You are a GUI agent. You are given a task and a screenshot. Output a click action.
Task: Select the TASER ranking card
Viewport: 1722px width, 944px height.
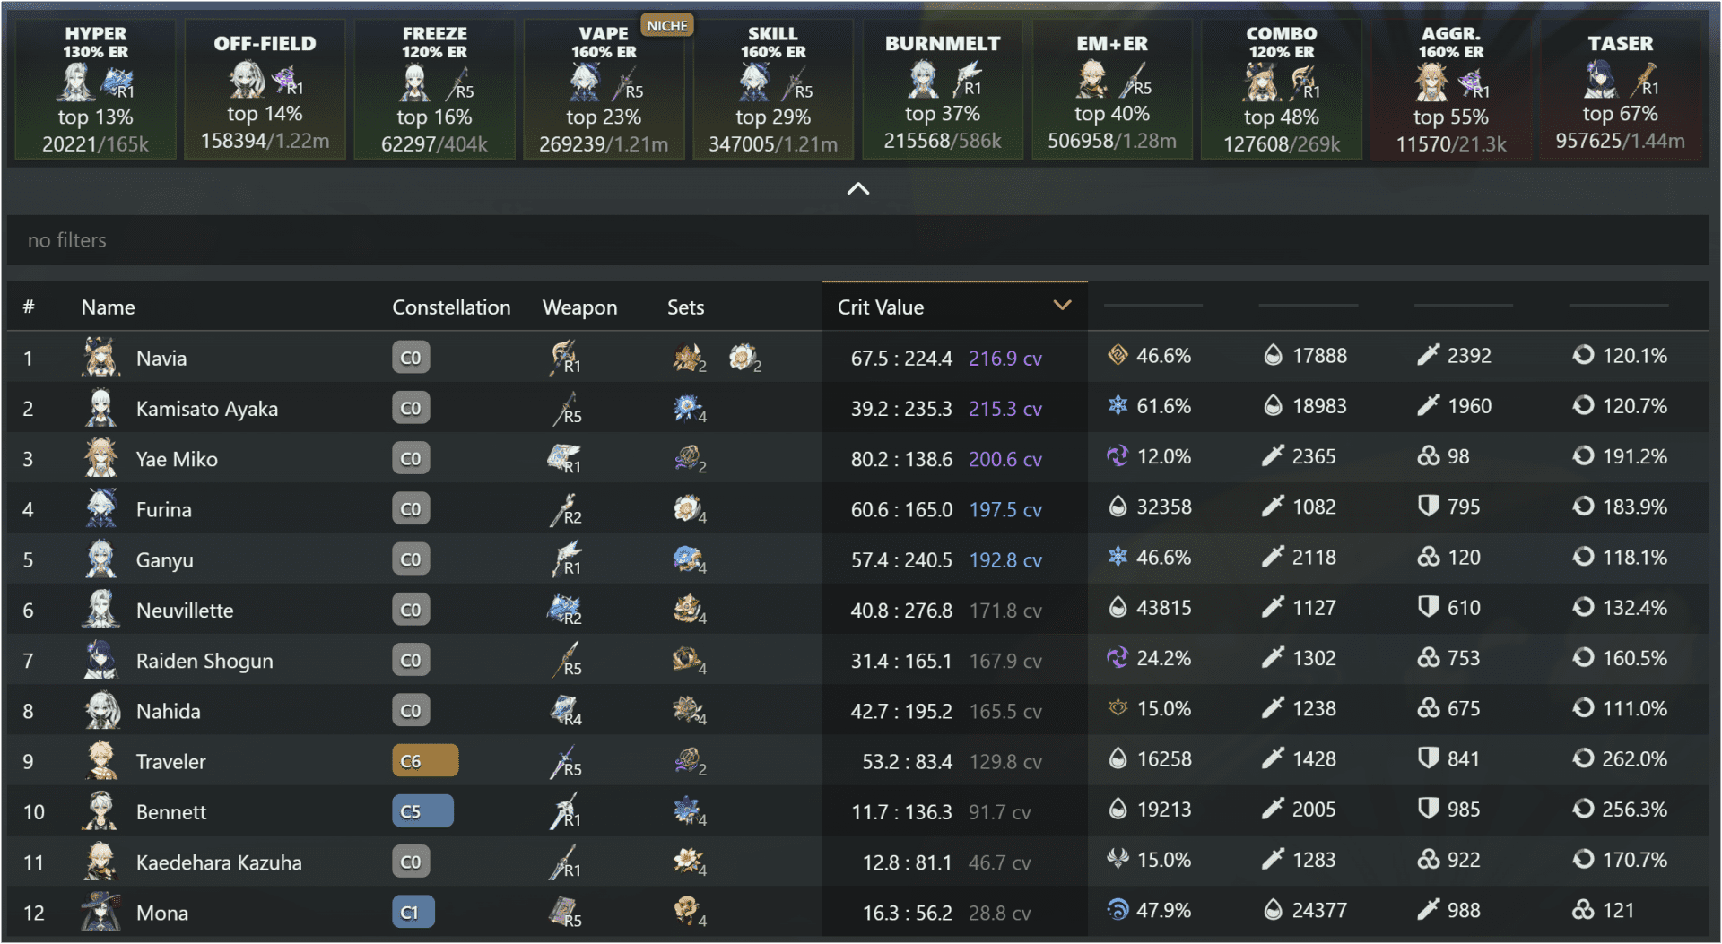point(1621,90)
